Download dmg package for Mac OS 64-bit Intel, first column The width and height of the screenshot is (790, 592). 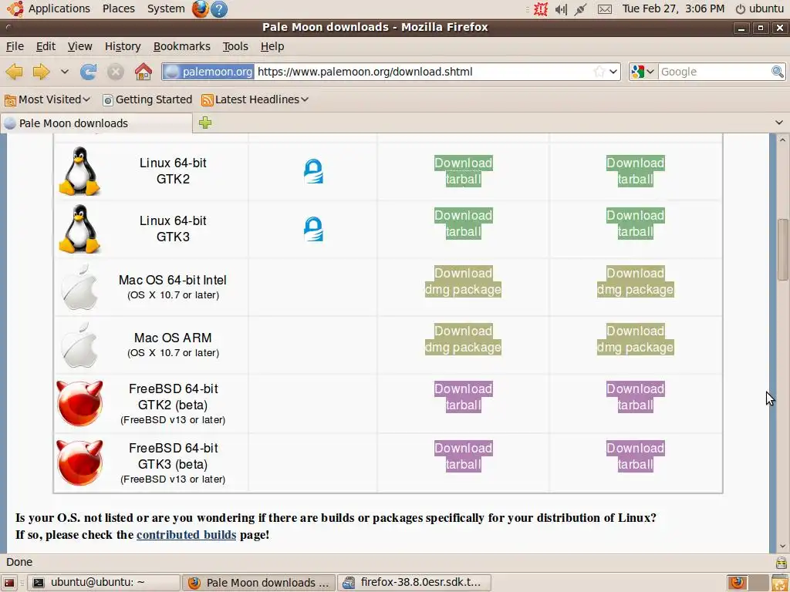click(463, 281)
